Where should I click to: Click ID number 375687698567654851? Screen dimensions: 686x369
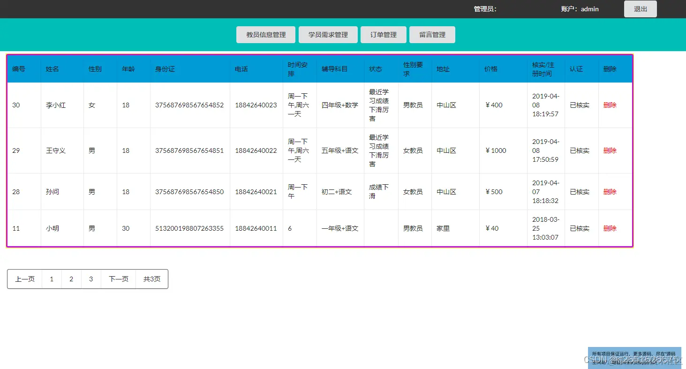(x=189, y=151)
